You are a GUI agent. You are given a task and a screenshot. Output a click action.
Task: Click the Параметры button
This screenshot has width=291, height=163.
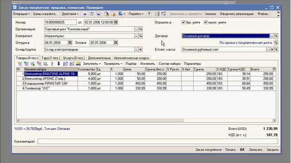192,64
